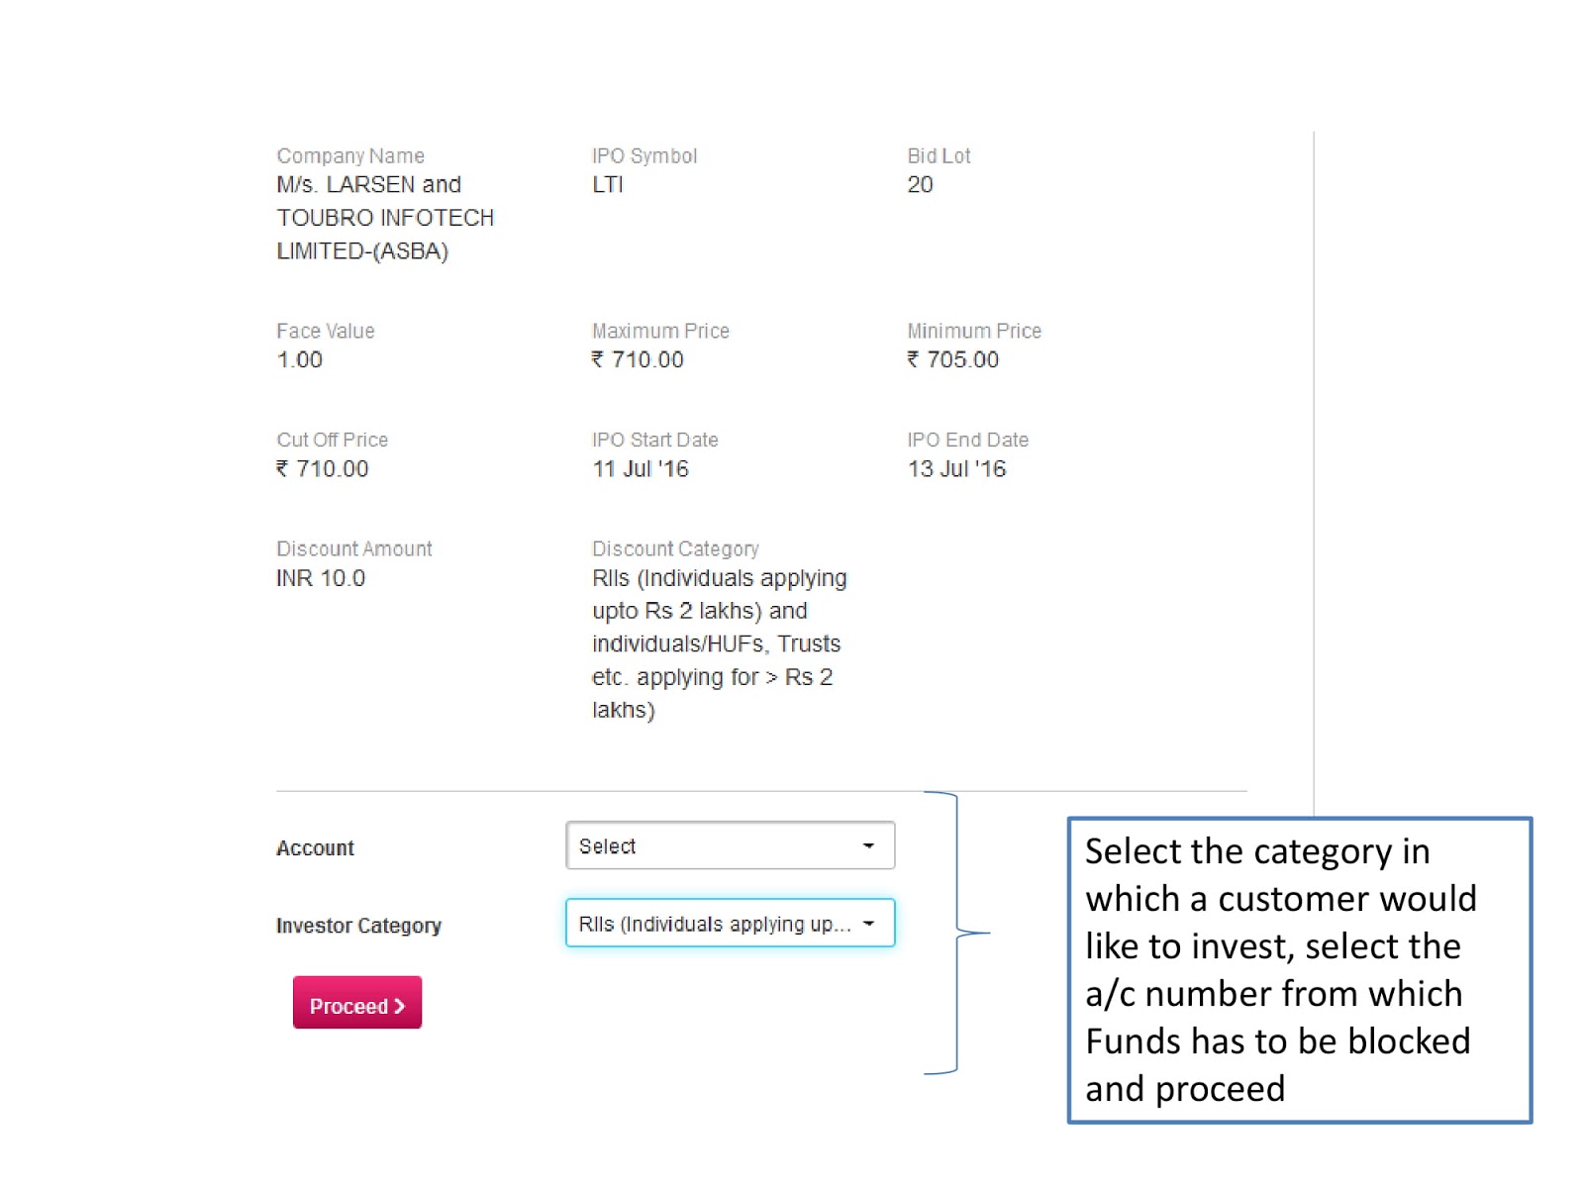
Task: Click the IPO End Date value
Action: 956,468
